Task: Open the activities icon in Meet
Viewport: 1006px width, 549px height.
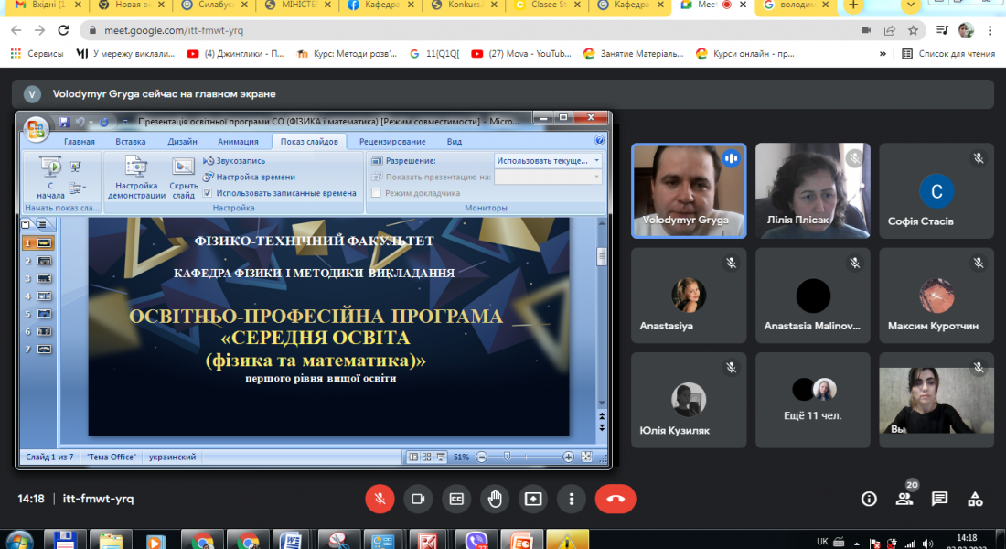Action: coord(975,499)
